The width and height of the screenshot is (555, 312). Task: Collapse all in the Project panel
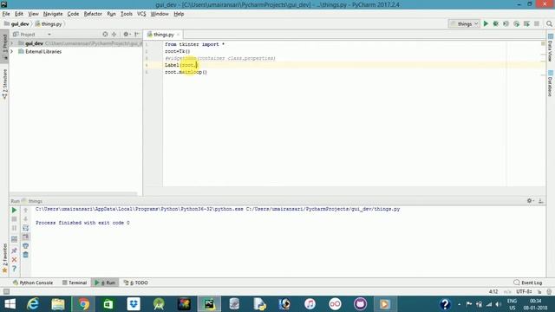tap(114, 35)
